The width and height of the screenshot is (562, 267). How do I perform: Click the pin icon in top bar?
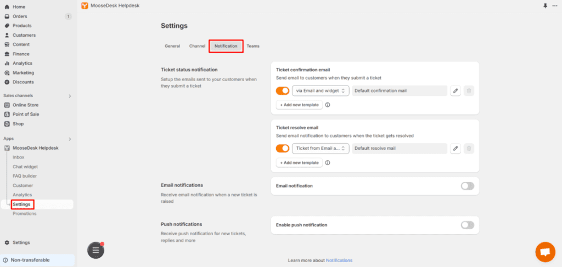tap(545, 5)
